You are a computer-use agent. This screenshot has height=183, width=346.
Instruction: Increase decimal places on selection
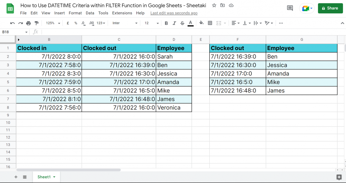(91, 23)
